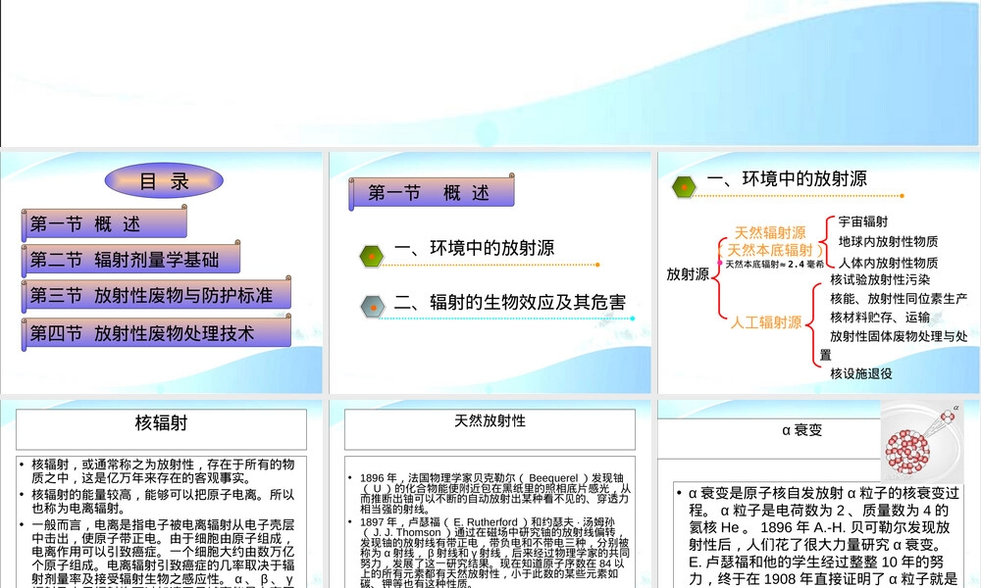Click the 放射源 root label in diagram
Screen dimensions: 981x588
pos(688,273)
